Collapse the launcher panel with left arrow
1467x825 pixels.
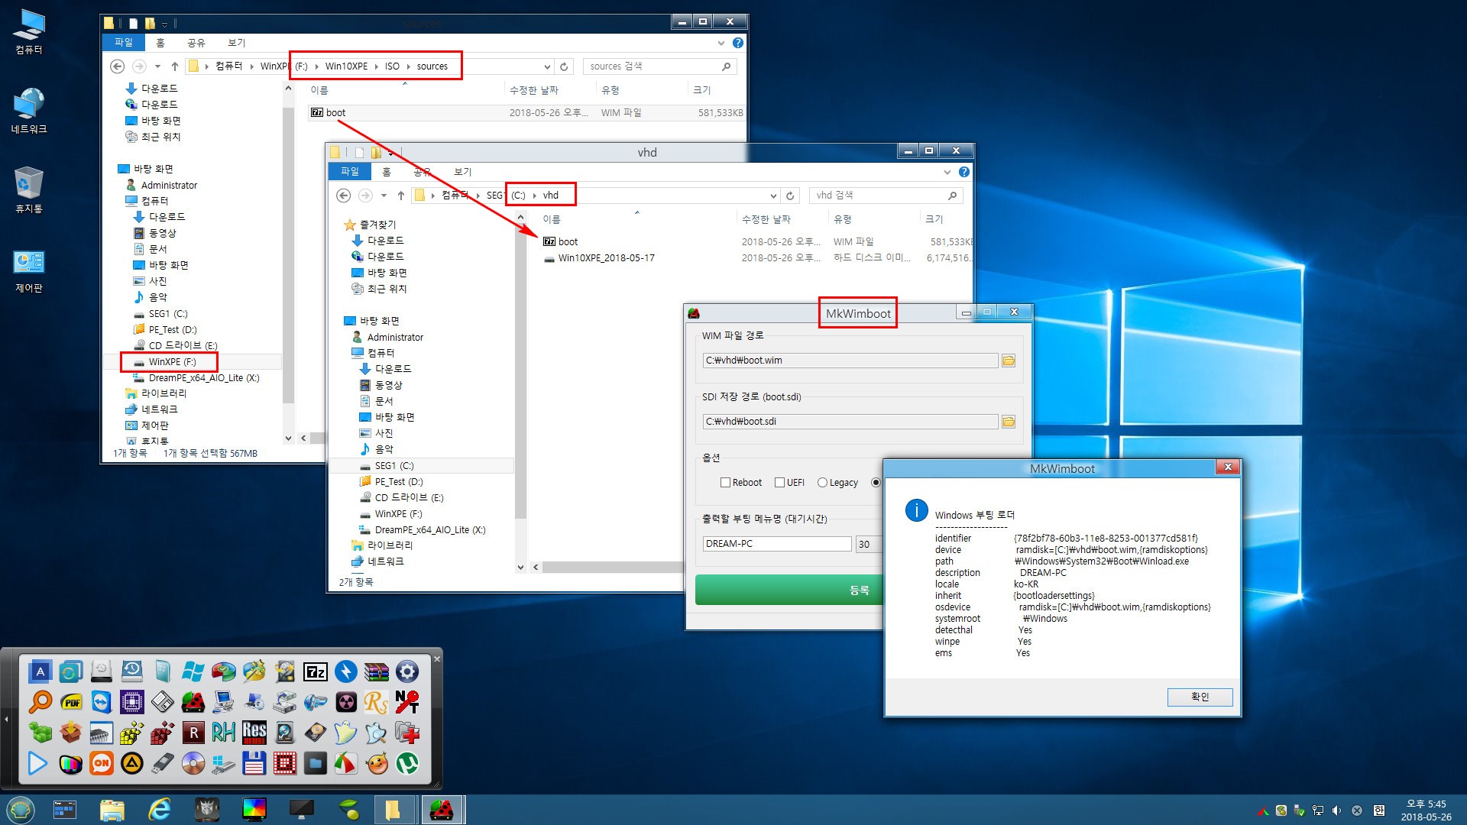point(7,719)
